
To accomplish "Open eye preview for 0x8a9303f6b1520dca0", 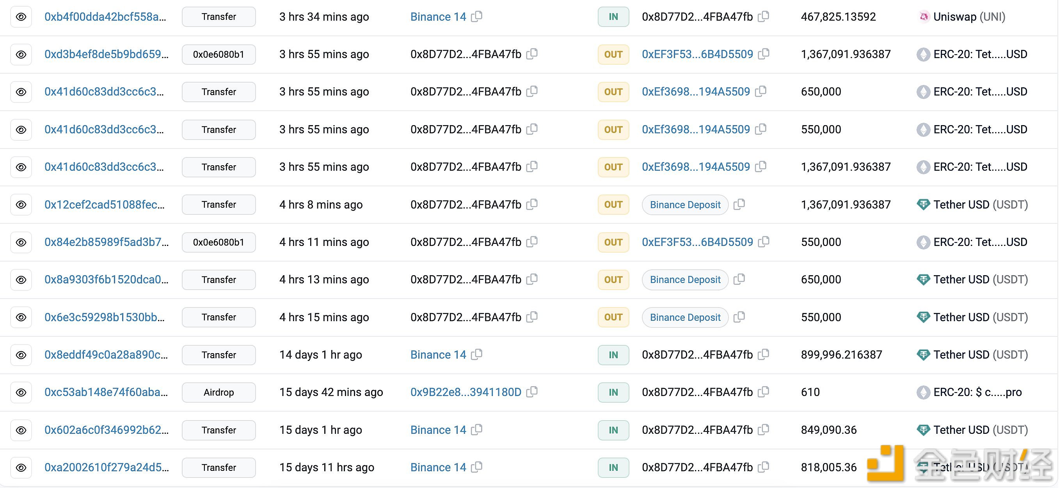I will click(21, 280).
